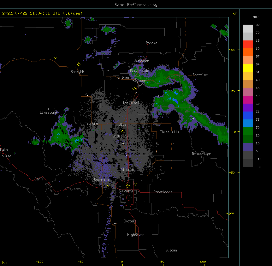Click the dBZ legend heading
272x266 pixels.
pyautogui.click(x=256, y=17)
